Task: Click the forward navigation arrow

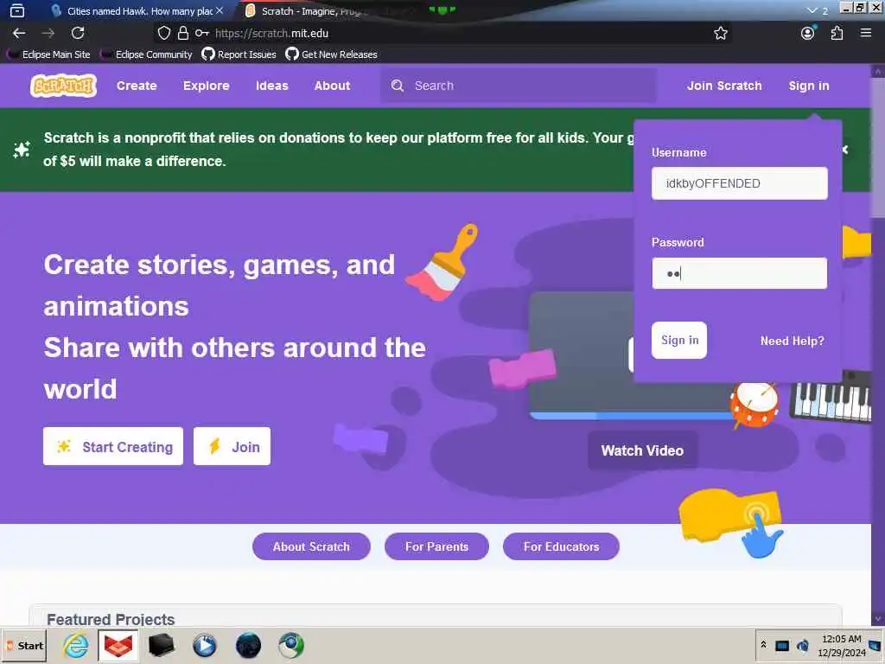Action: [x=48, y=34]
